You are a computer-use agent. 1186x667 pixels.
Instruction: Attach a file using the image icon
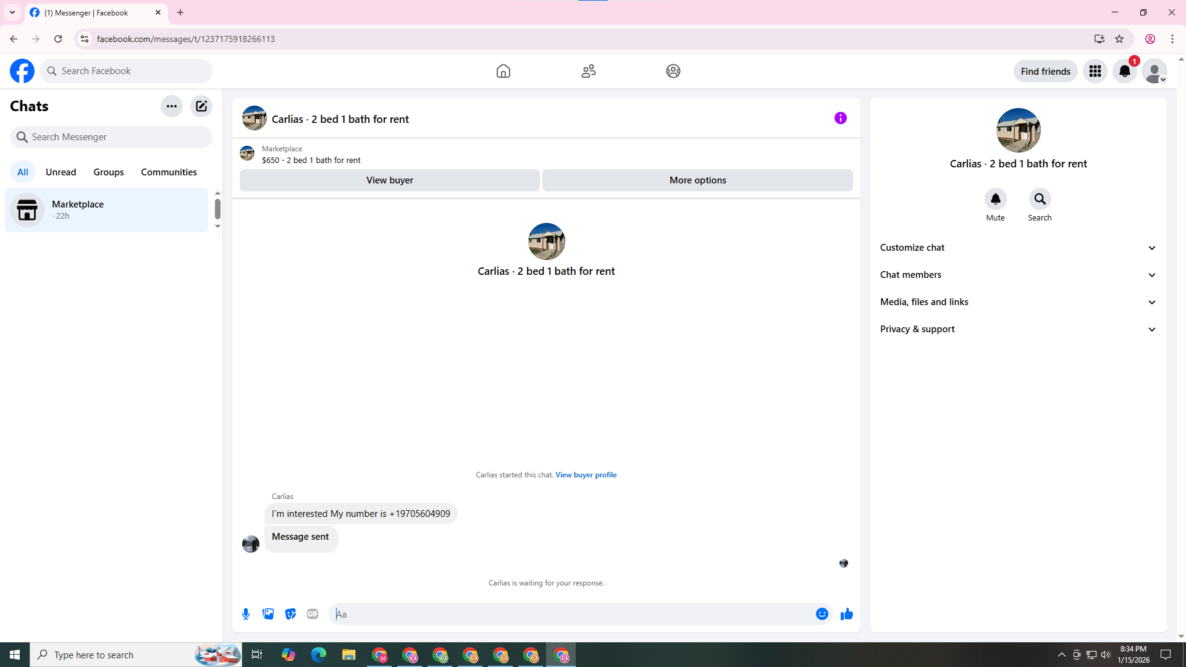(x=268, y=614)
